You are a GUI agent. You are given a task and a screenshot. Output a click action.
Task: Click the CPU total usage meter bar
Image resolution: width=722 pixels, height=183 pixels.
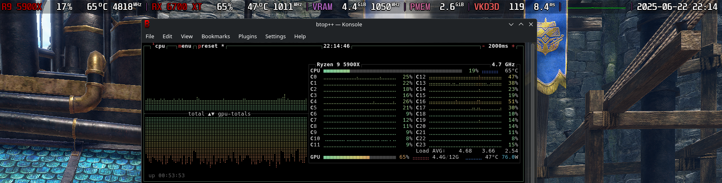click(x=393, y=71)
